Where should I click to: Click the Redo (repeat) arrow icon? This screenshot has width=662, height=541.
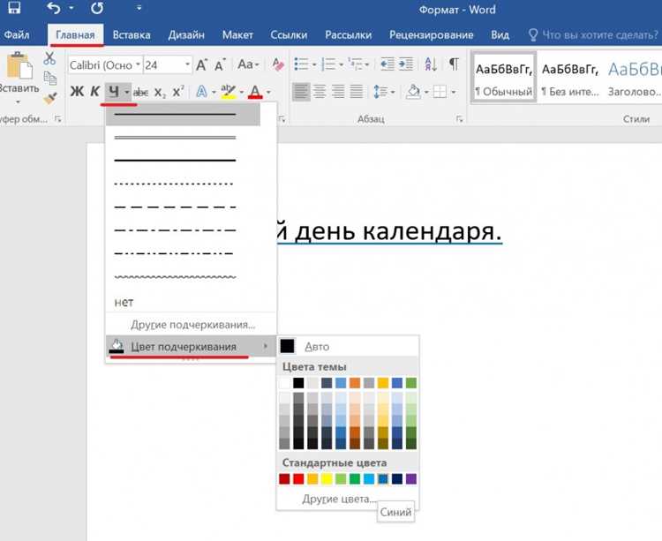pos(97,8)
